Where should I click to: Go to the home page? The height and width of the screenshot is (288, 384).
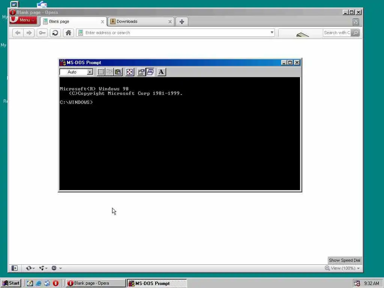pos(68,33)
